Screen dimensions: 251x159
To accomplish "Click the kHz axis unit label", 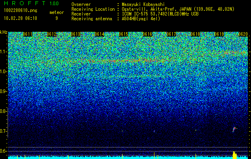I will [x=4, y=32].
